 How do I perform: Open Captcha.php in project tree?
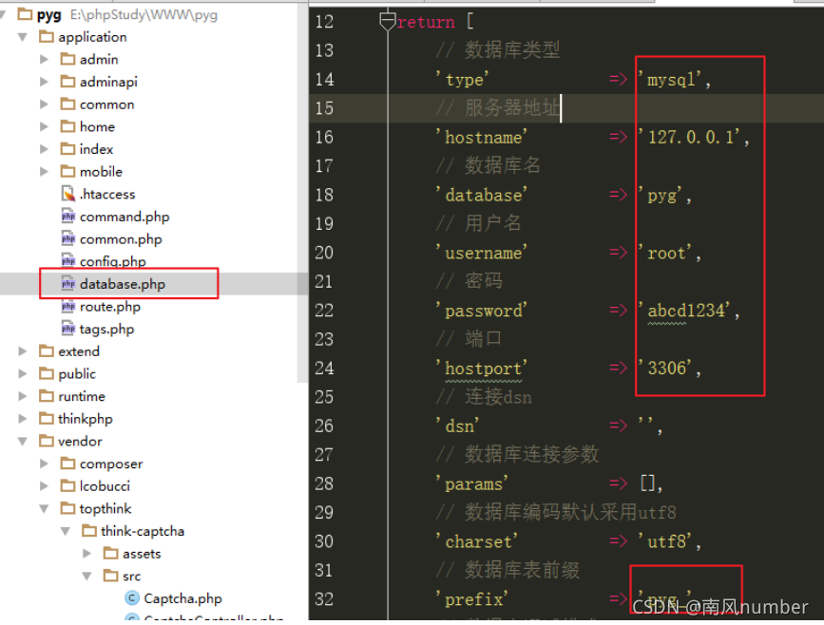[182, 598]
